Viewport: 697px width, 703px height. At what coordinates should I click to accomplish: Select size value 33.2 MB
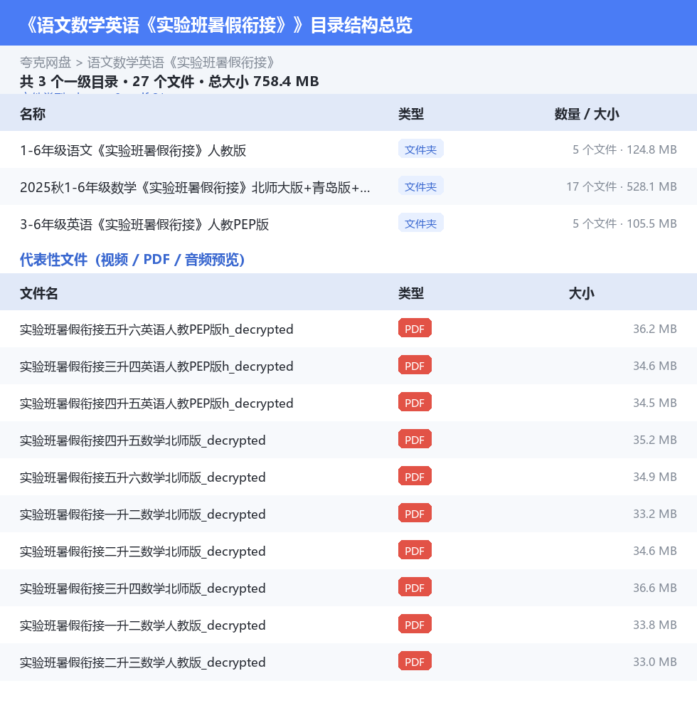click(655, 514)
